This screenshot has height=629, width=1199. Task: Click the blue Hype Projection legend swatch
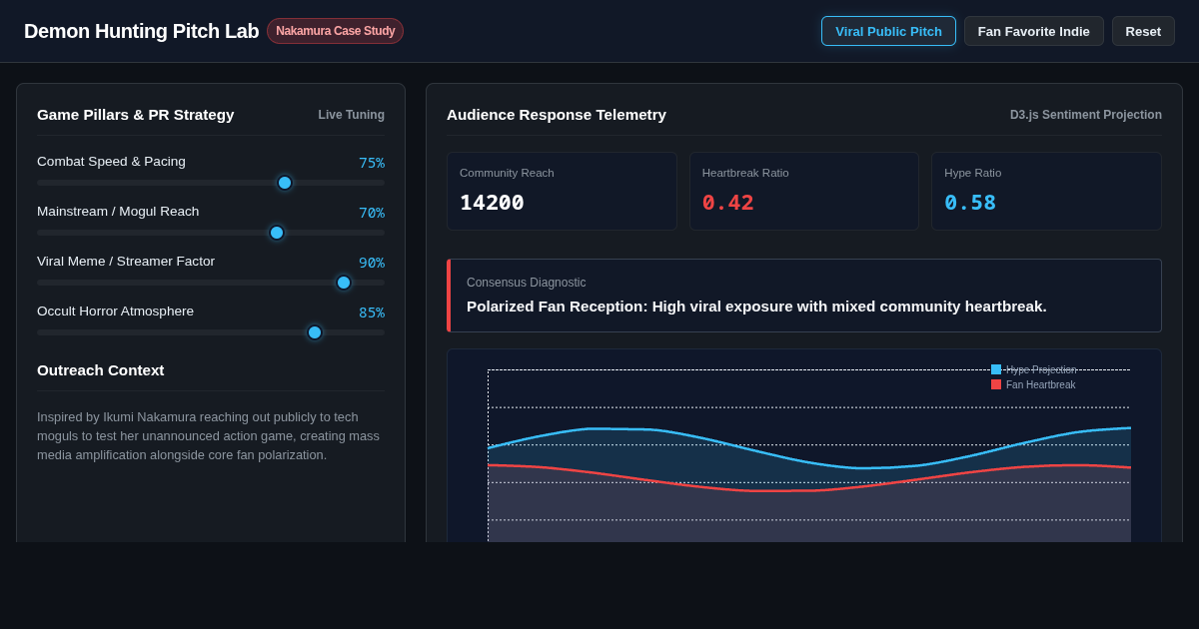pyautogui.click(x=996, y=369)
